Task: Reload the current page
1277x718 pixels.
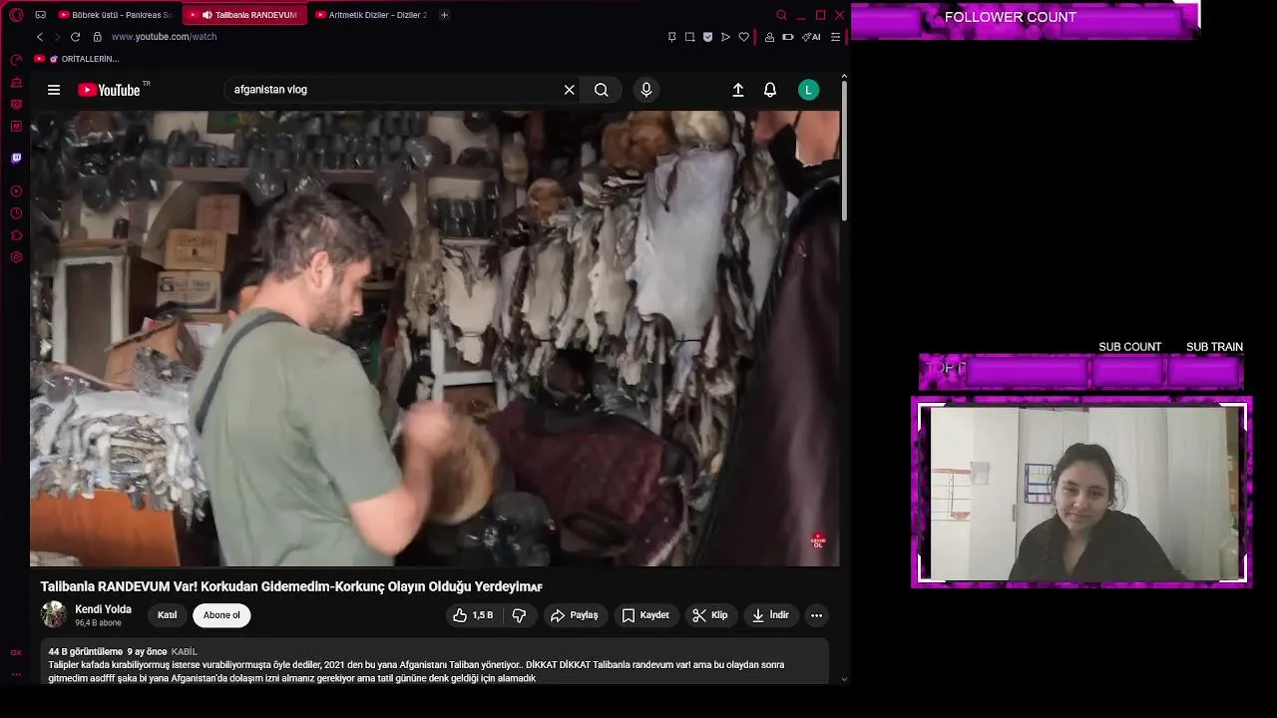Action: (75, 37)
